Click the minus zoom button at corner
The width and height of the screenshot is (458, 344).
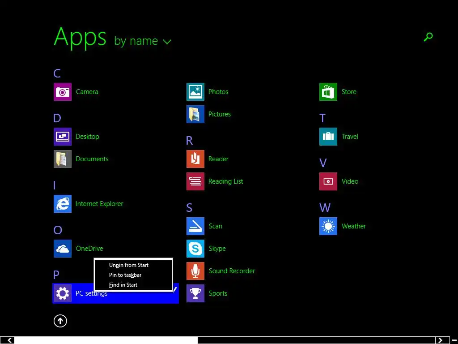pos(454,340)
